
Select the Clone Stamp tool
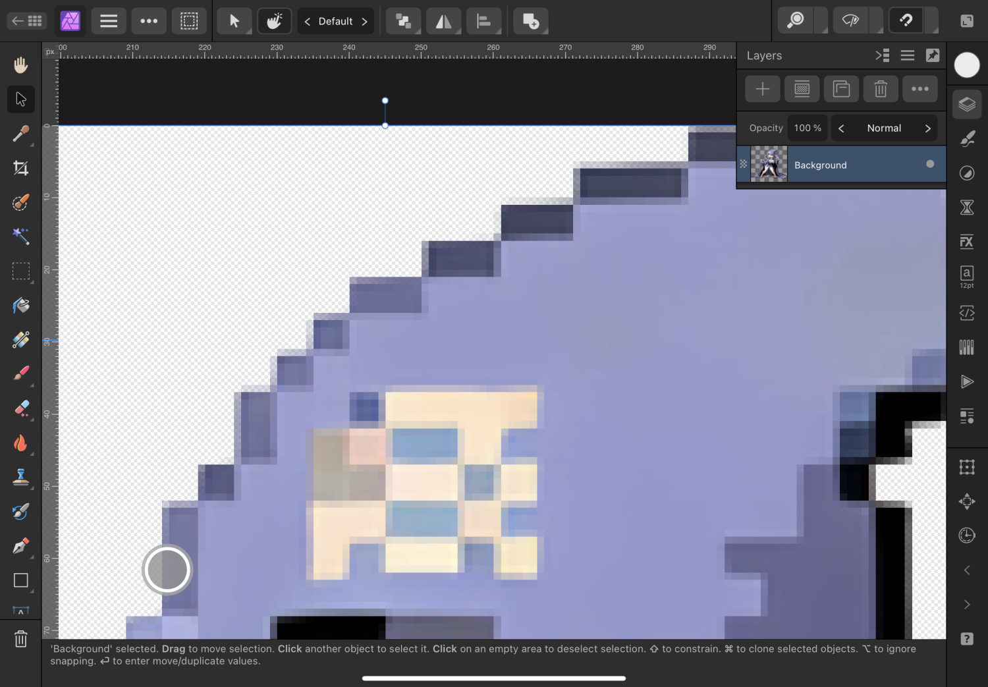(21, 477)
